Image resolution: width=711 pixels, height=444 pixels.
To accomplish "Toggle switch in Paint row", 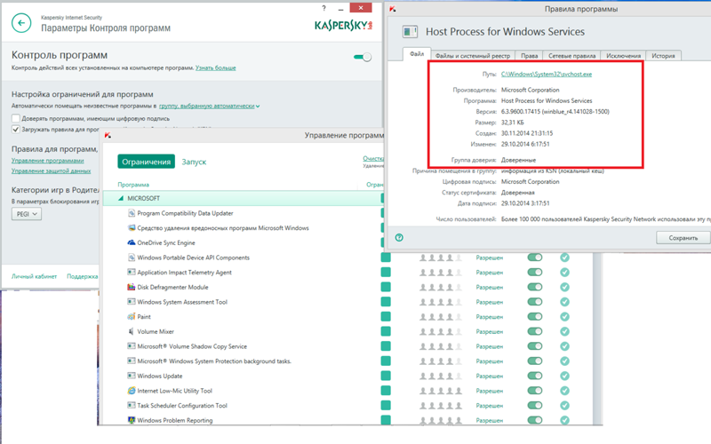I will pos(535,317).
